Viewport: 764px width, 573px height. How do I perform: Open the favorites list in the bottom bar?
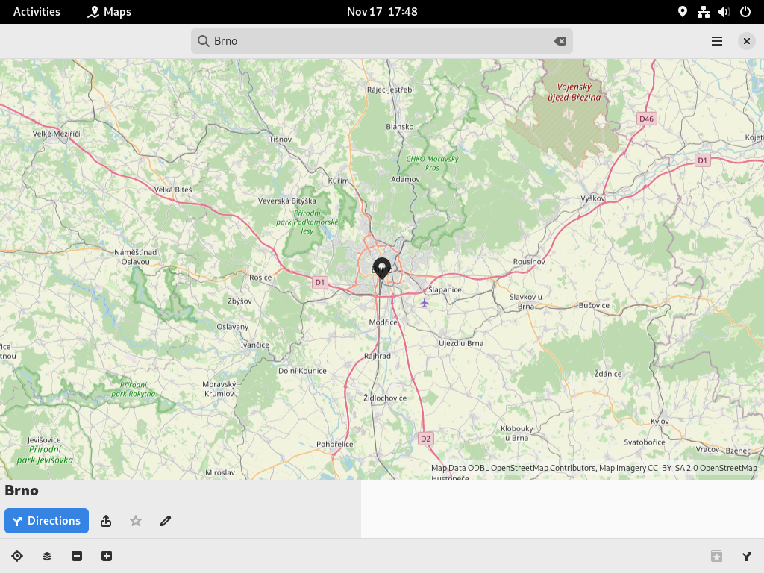tap(717, 556)
